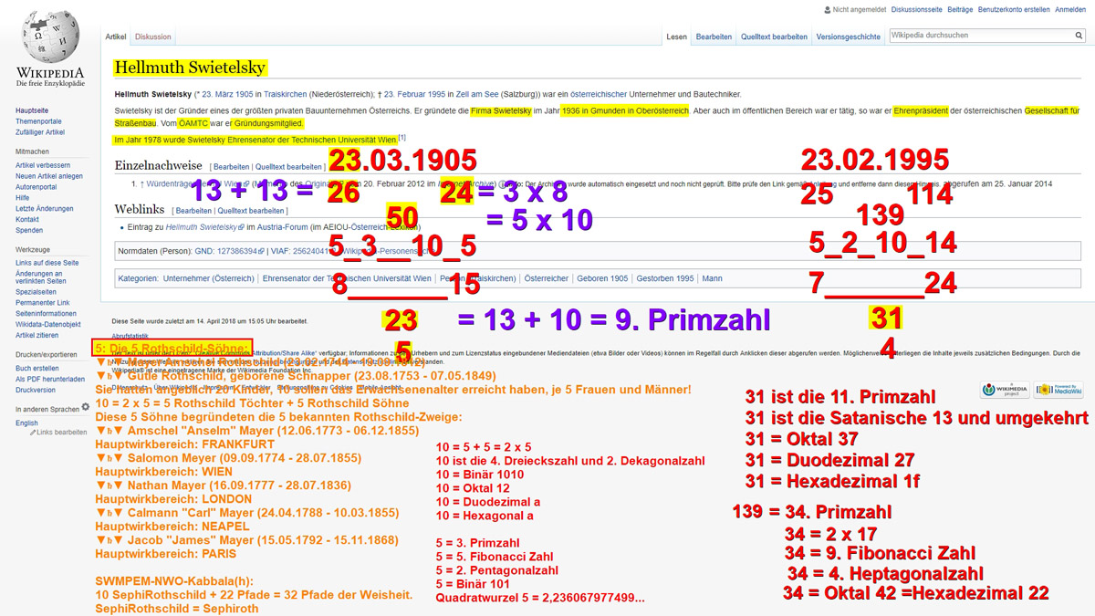
Task: Click the not-logged-in user icon
Action: pos(827,9)
